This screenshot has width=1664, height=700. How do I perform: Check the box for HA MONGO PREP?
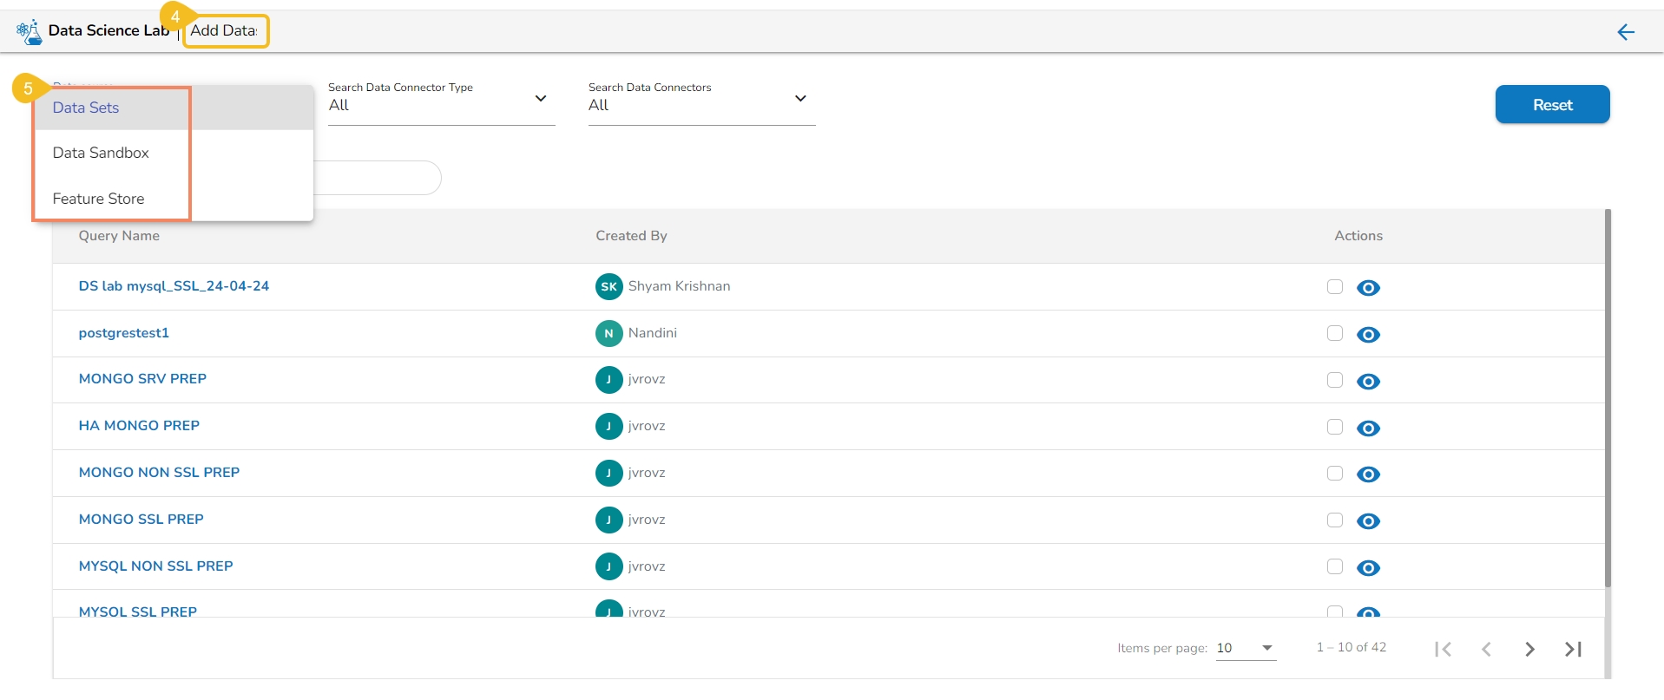[1335, 427]
